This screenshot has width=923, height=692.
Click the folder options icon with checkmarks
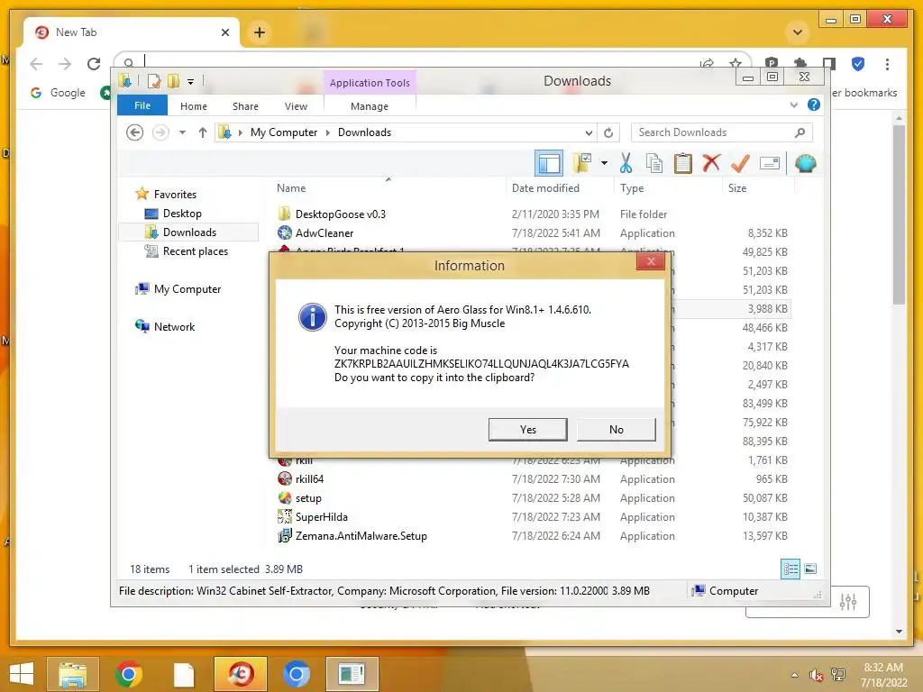click(x=582, y=163)
